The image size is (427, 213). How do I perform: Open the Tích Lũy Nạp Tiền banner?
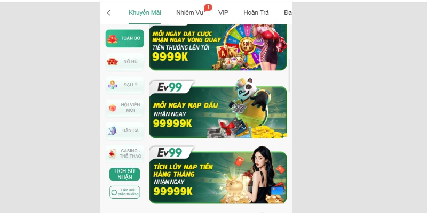218,175
